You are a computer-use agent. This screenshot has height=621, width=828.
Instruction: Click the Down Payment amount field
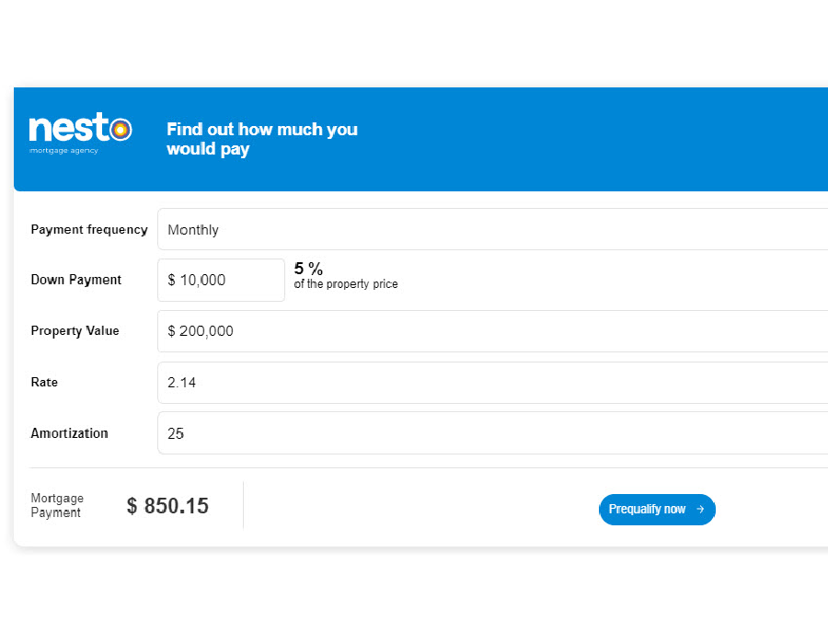coord(221,281)
